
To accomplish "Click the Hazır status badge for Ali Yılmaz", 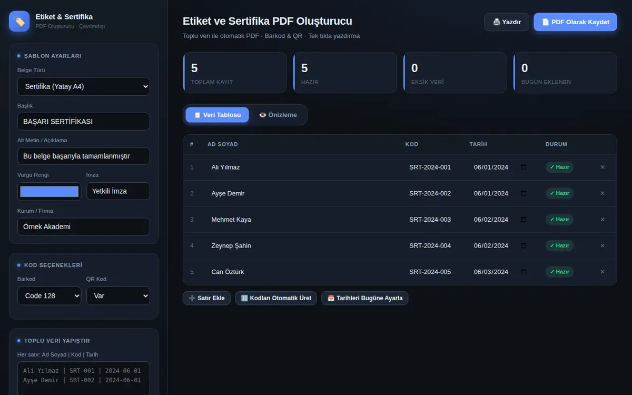I will click(559, 167).
